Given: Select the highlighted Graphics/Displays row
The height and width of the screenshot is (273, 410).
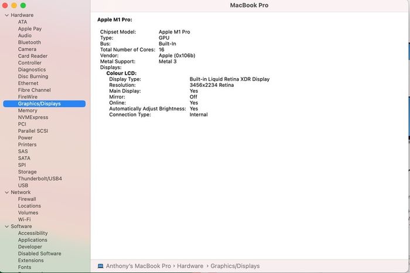Looking at the screenshot, I should (44, 104).
